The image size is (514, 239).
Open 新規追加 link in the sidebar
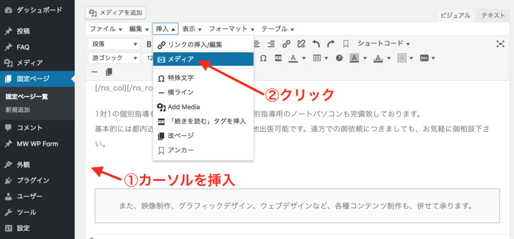[17, 109]
